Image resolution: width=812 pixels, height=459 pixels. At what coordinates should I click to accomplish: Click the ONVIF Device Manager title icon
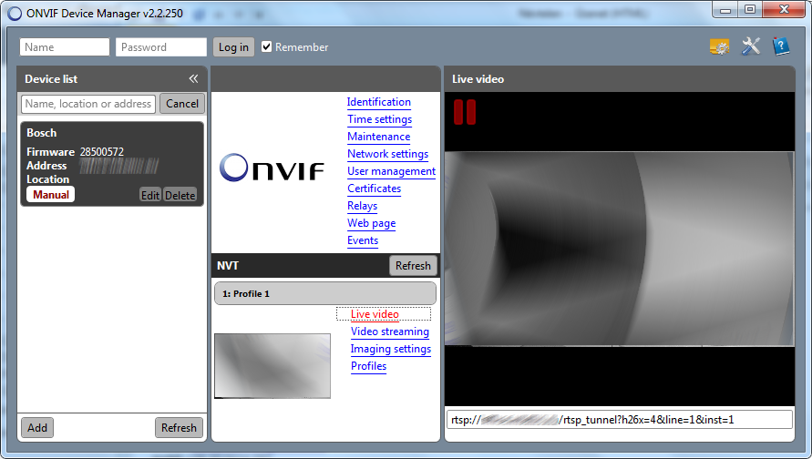15,13
